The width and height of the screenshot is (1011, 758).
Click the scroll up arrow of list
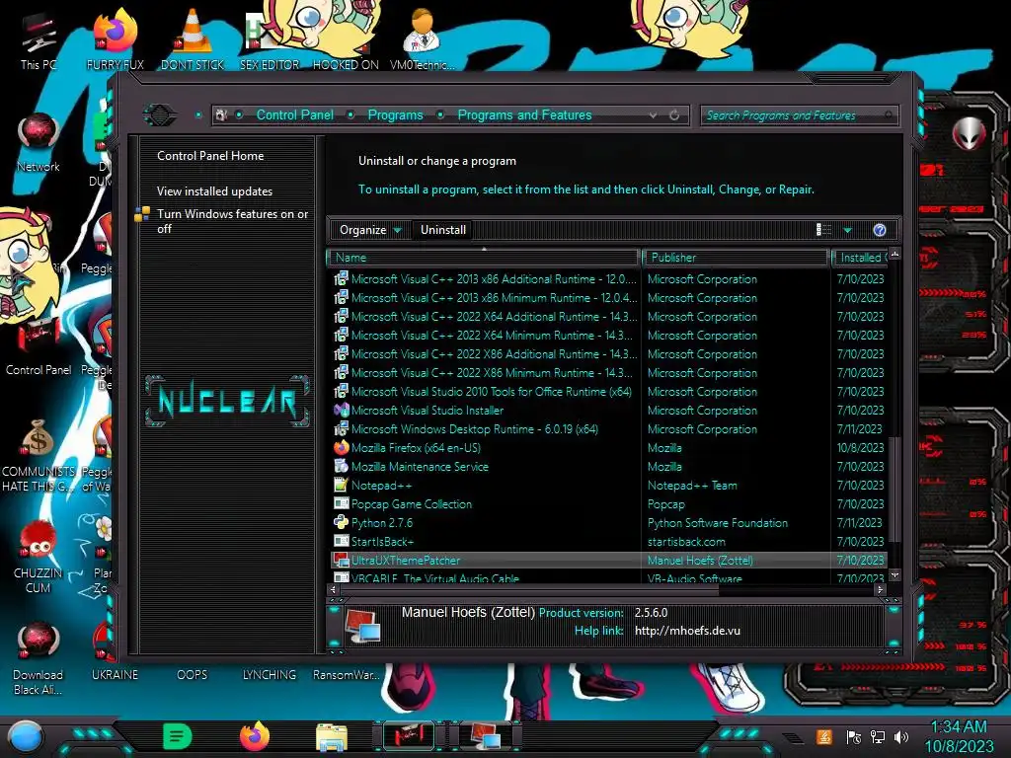(x=894, y=255)
